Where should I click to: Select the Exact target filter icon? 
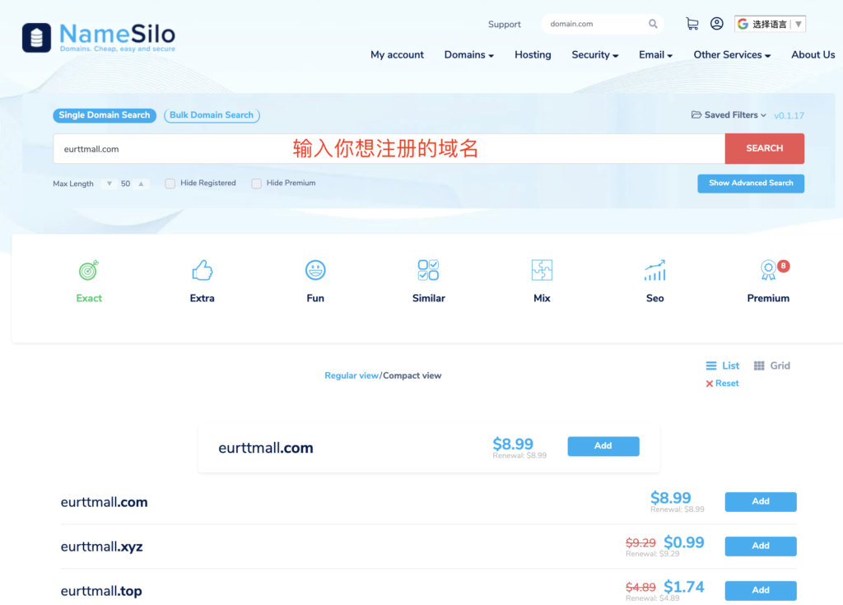pos(89,270)
